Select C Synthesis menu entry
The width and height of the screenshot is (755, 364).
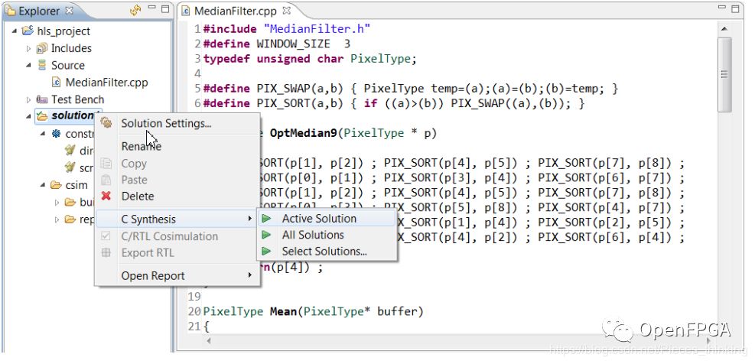pos(177,219)
